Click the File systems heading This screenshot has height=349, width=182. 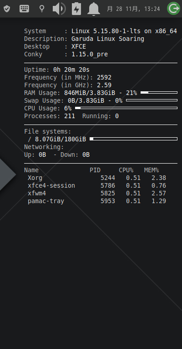pyautogui.click(x=48, y=131)
